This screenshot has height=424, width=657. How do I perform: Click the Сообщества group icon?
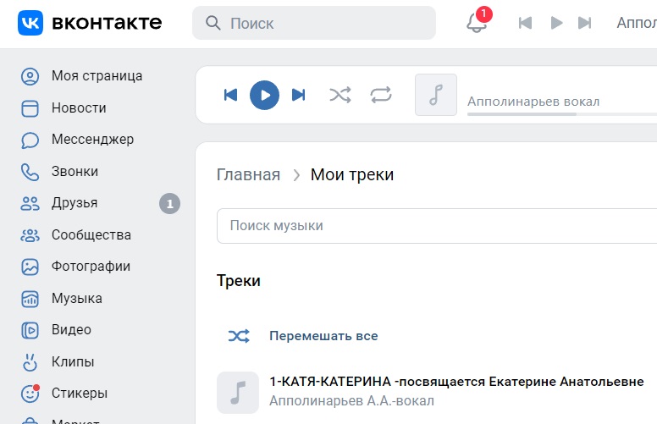click(x=30, y=235)
